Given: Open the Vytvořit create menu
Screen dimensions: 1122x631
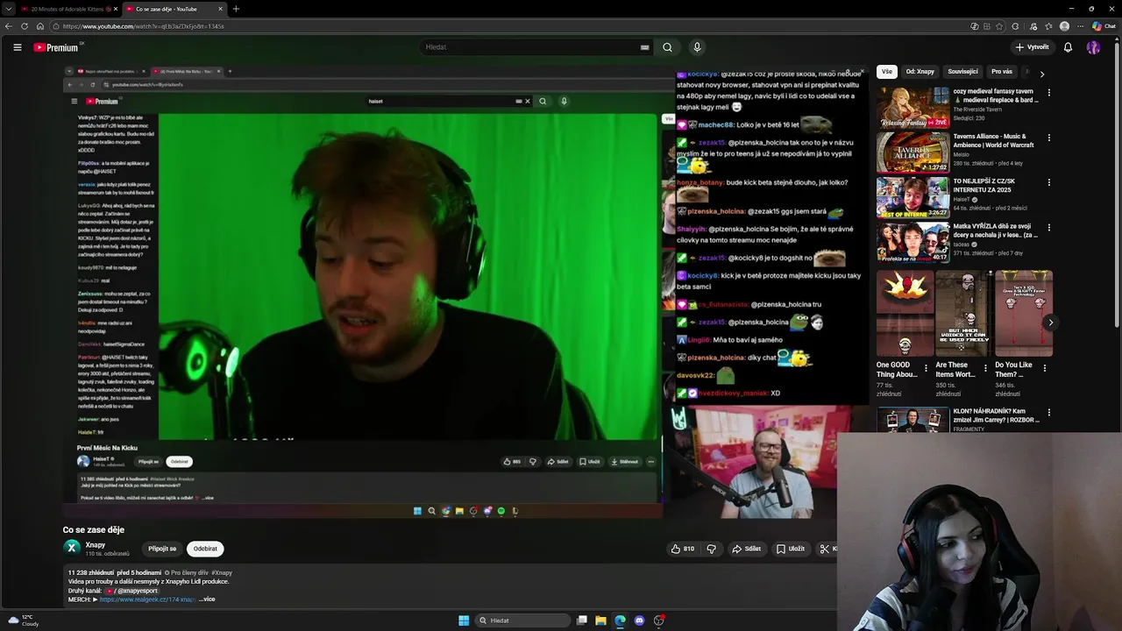Looking at the screenshot, I should (1032, 47).
